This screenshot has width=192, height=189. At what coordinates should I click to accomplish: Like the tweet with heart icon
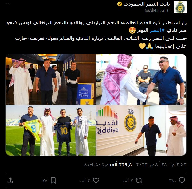click(x=96, y=181)
